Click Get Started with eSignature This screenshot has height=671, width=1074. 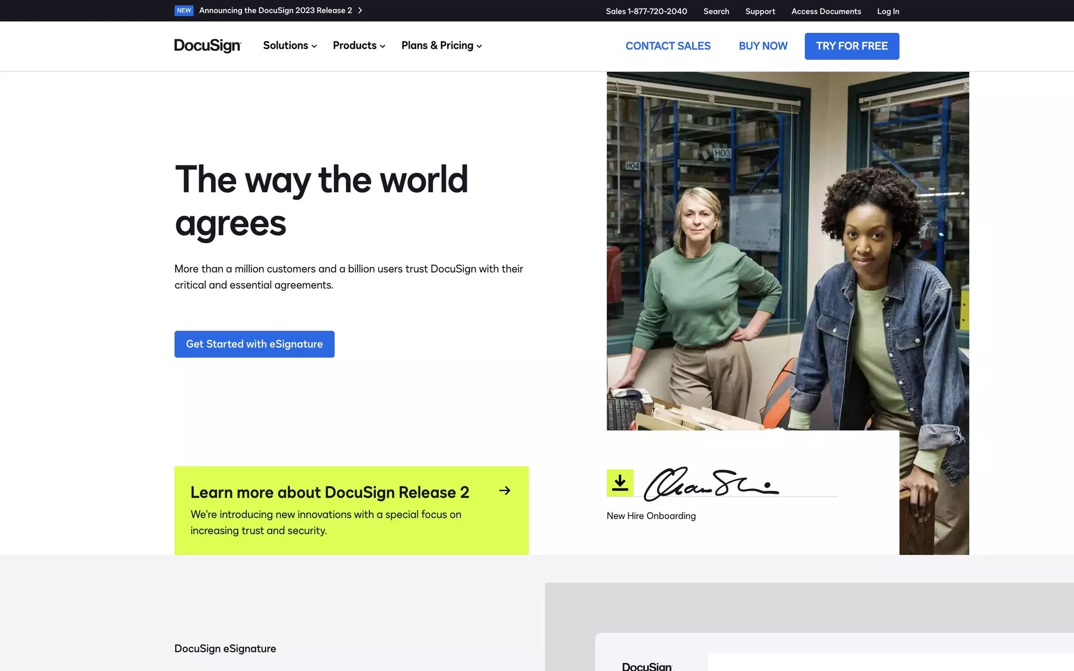[x=254, y=344]
